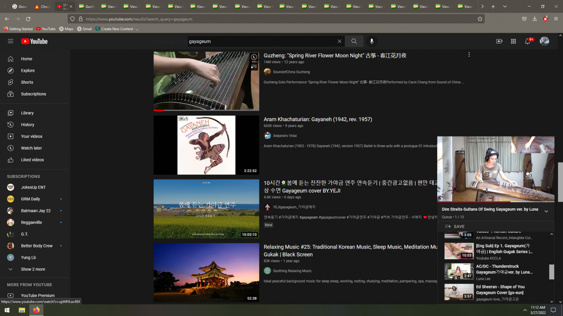Click the magnifier search button
This screenshot has width=563, height=316.
[x=354, y=41]
